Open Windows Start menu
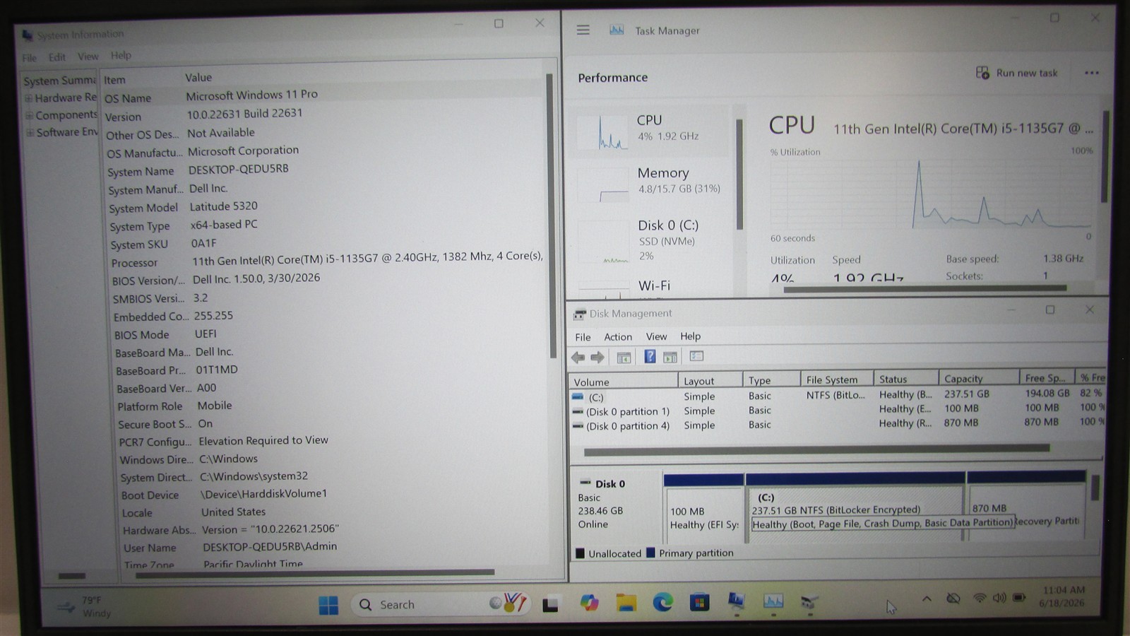Image resolution: width=1130 pixels, height=636 pixels. [x=328, y=605]
